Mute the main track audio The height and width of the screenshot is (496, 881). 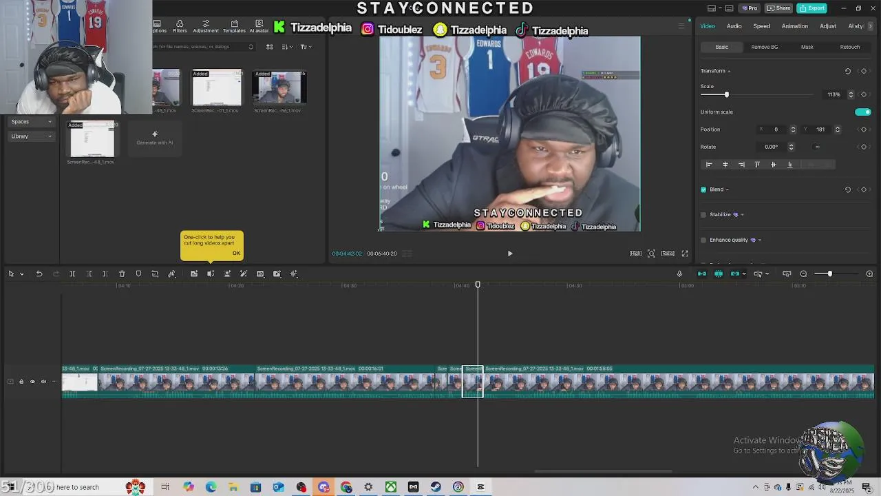pos(43,382)
